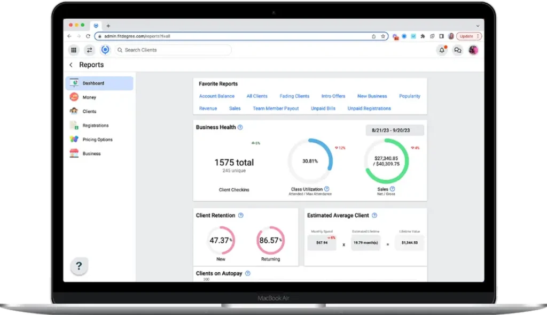Image resolution: width=547 pixels, height=315 pixels.
Task: Open the user profile avatar menu
Action: click(x=473, y=50)
